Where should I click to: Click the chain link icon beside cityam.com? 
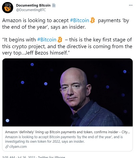point(7,147)
